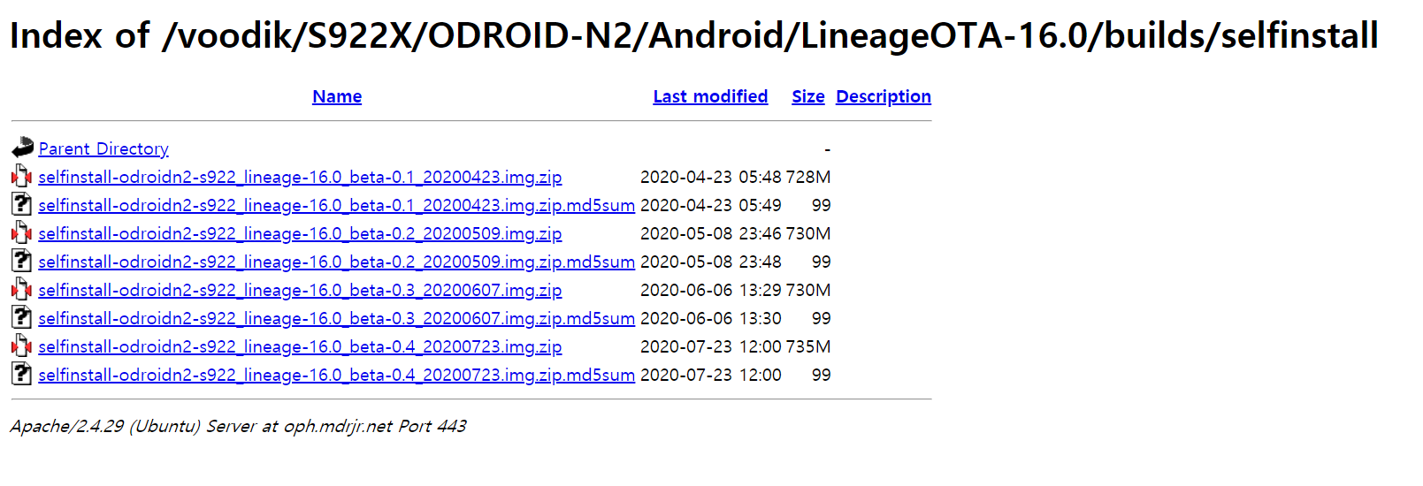Download beta-0.3_20200607.img.zip file
Image resolution: width=1423 pixels, height=486 pixels.
coord(300,290)
